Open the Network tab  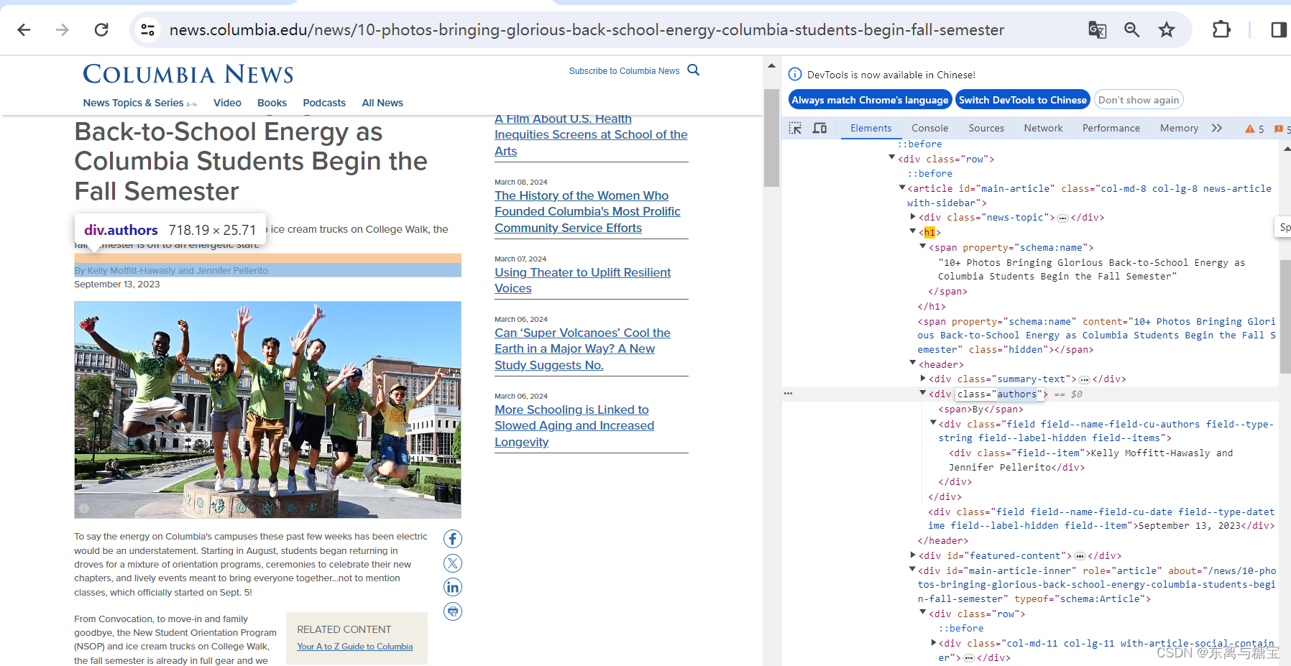point(1043,128)
